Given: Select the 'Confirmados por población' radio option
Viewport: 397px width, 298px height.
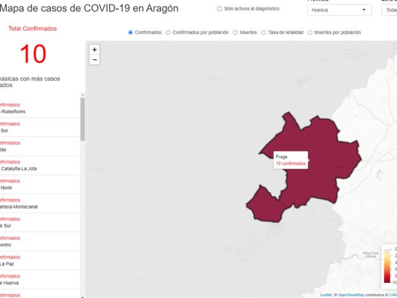Looking at the screenshot, I should coord(168,32).
